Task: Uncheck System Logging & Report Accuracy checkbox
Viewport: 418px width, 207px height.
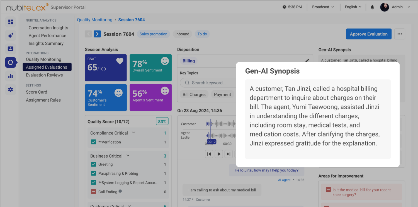Action: (x=94, y=183)
